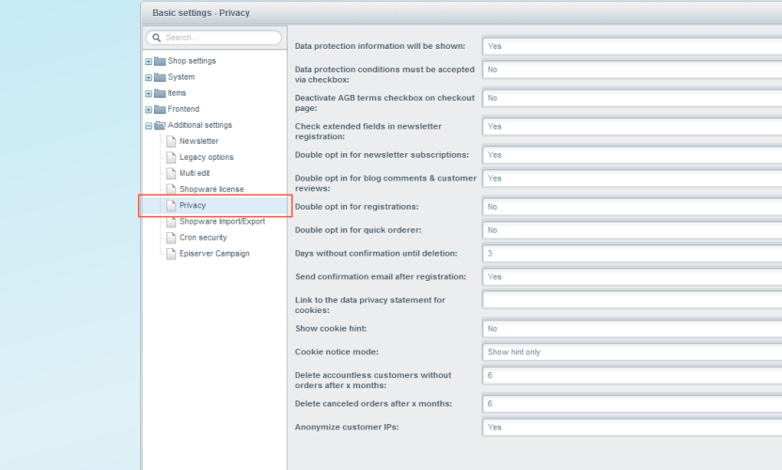Image resolution: width=782 pixels, height=470 pixels.
Task: Select Shopware license in the tree
Action: [x=211, y=189]
